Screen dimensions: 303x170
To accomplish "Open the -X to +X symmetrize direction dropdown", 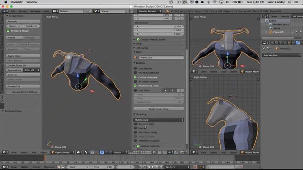I will 32,70.
